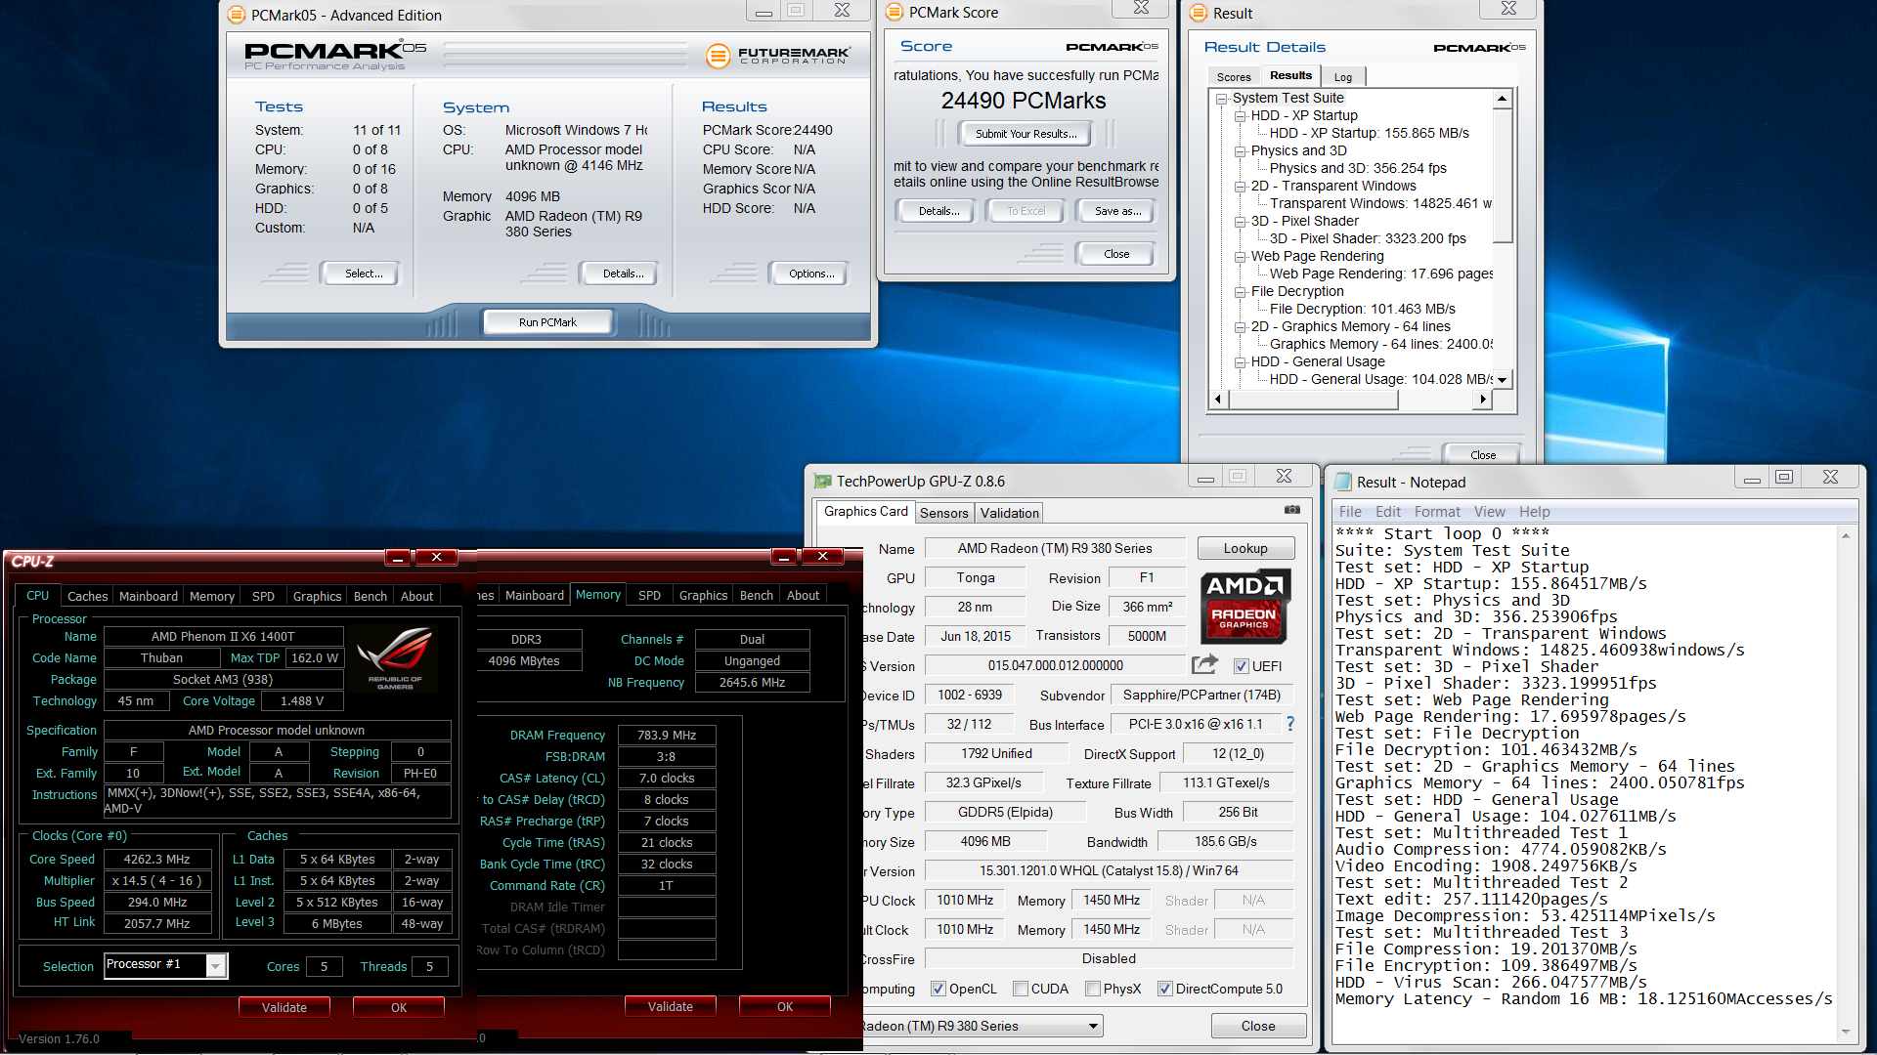Click Submit Your Results button

point(1026,134)
